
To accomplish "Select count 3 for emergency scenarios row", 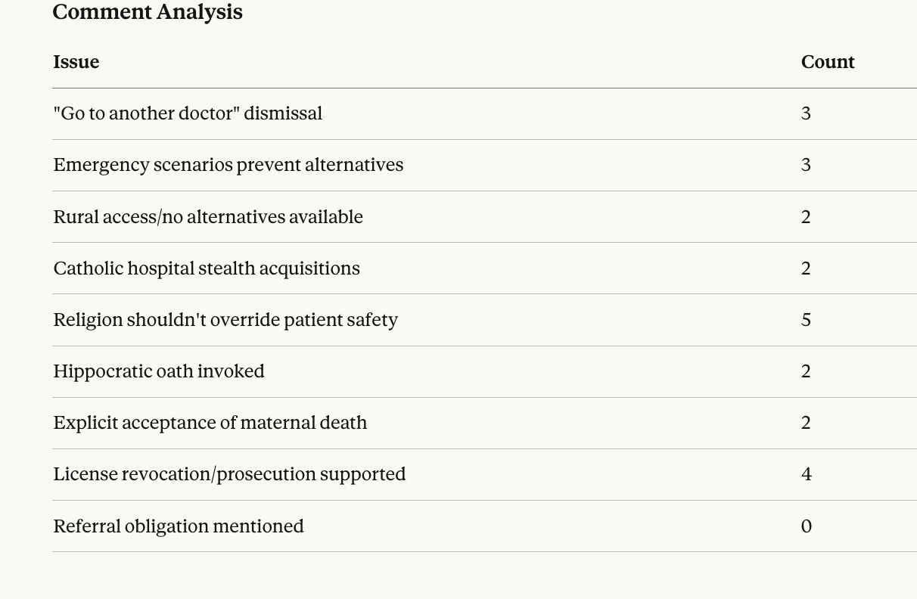I will click(x=806, y=165).
